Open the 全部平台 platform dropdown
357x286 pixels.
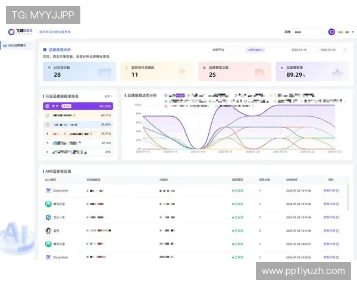[226, 49]
